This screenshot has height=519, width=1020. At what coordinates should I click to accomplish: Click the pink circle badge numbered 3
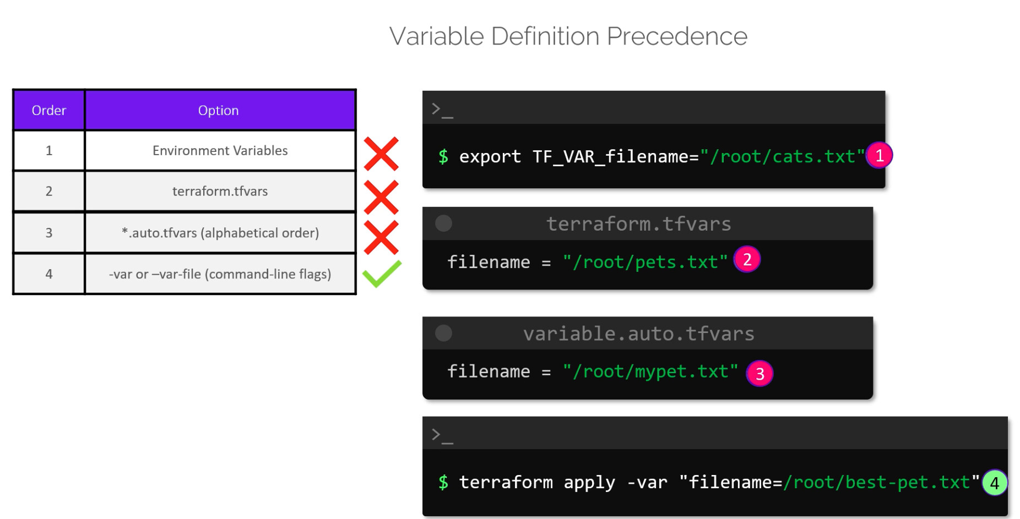pos(759,374)
